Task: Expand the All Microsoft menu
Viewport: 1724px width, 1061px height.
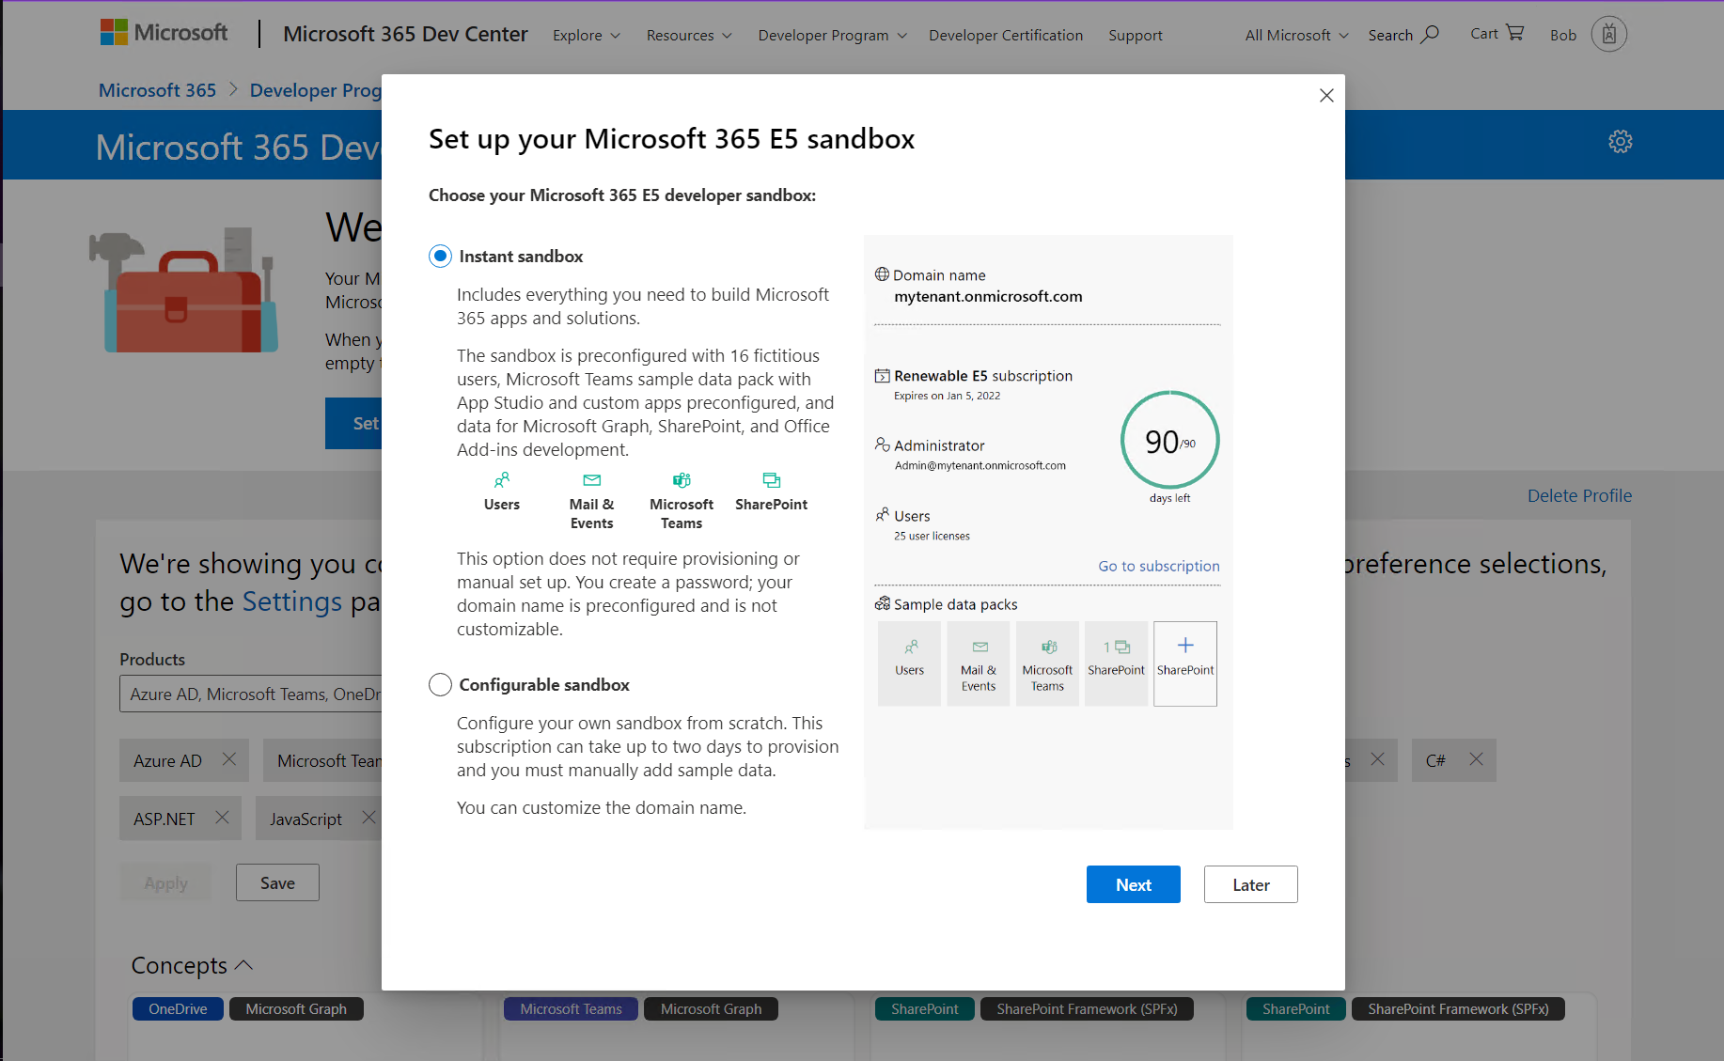Action: pos(1297,35)
